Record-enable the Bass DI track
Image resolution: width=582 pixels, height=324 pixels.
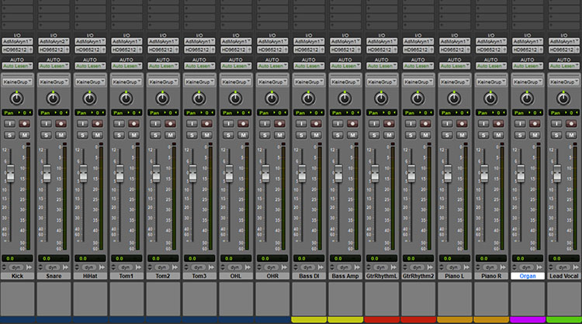click(316, 124)
